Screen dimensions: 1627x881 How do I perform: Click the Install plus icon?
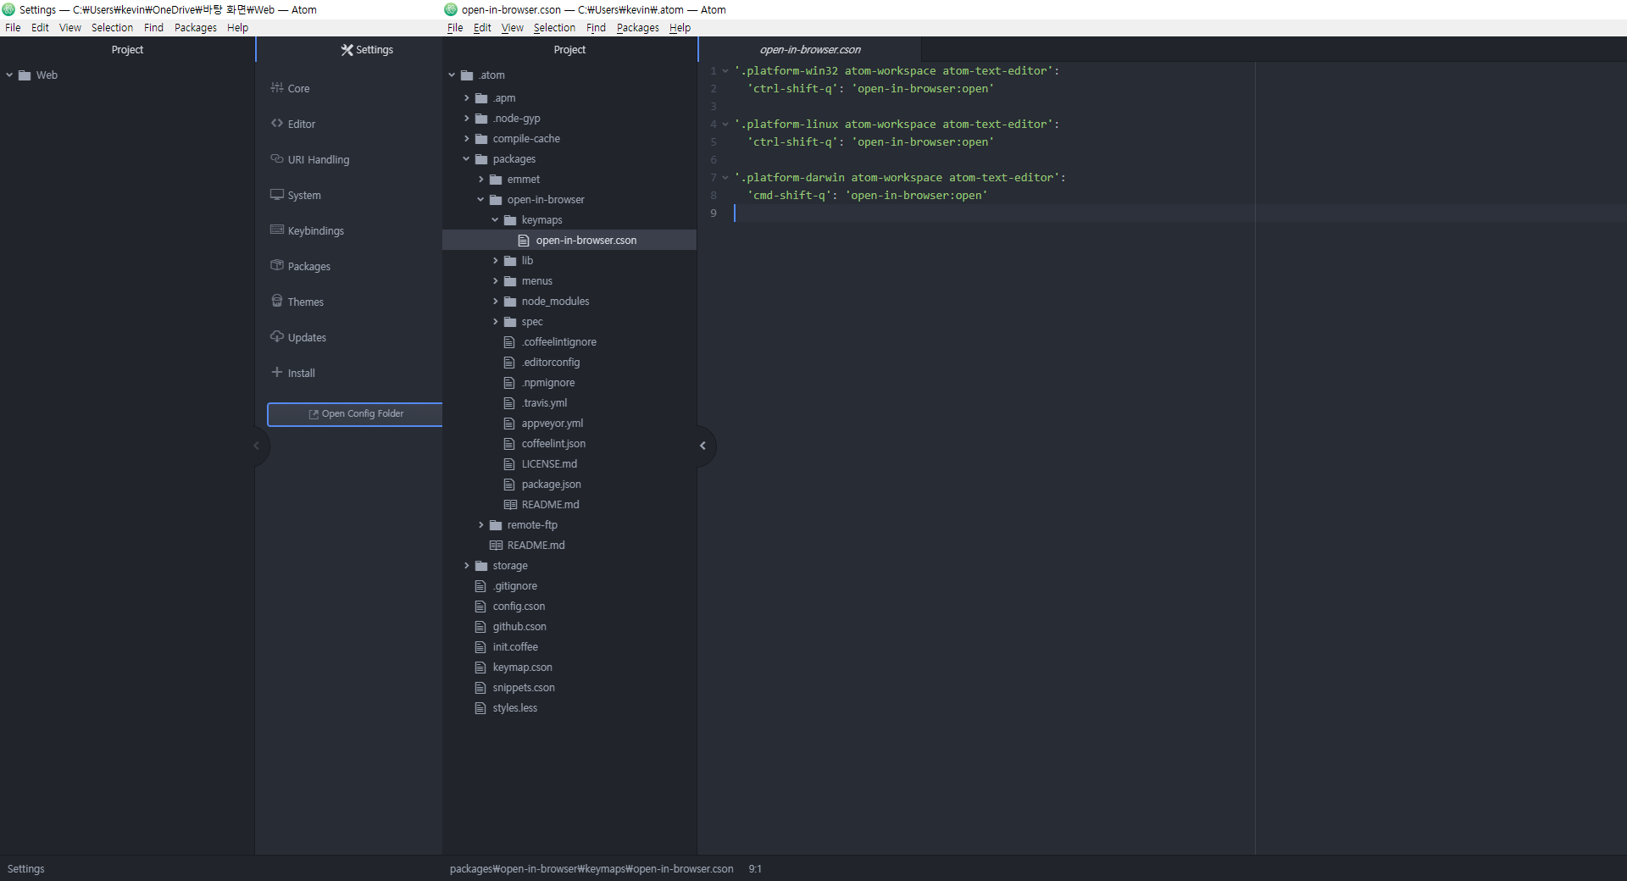point(277,372)
